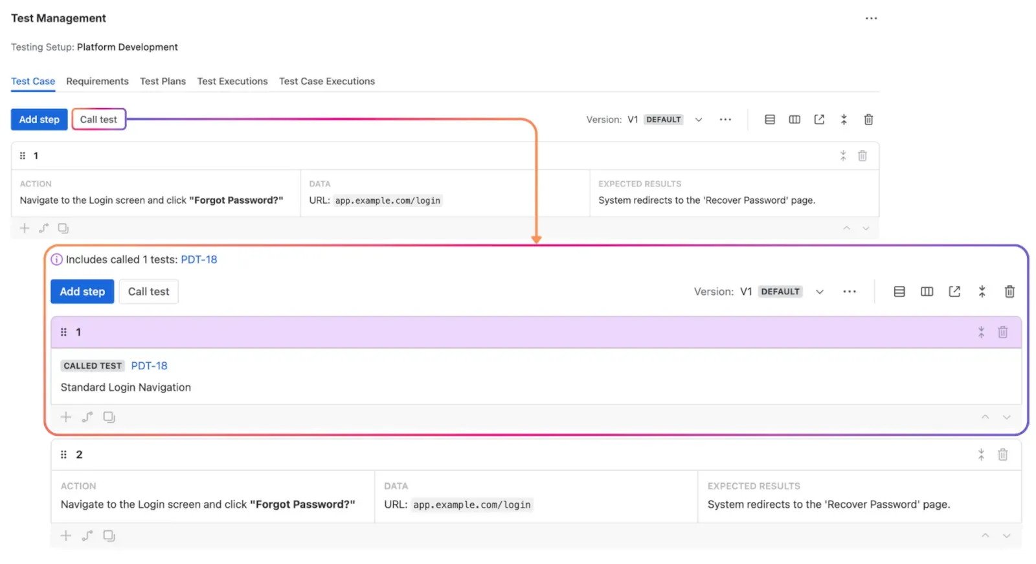1036x564 pixels.
Task: Switch to the Test Executions tab
Action: tap(232, 81)
